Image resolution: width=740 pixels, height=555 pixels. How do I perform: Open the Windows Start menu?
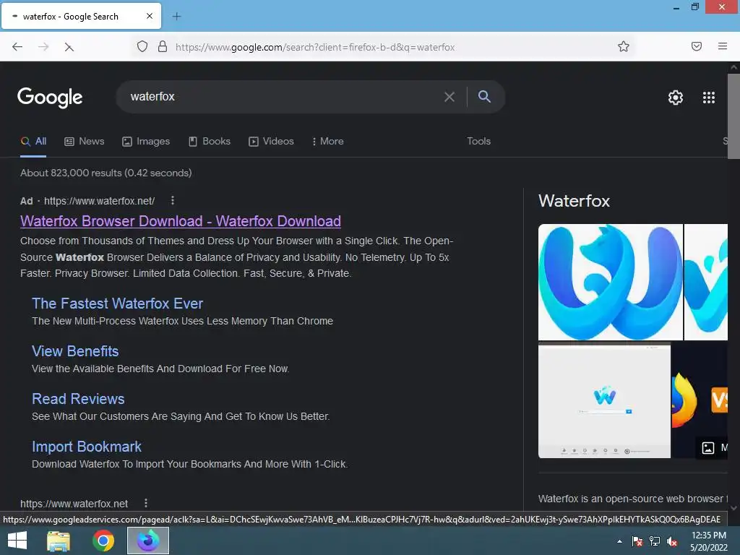[17, 541]
